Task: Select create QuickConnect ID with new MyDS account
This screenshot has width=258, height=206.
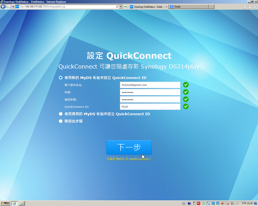Action: tap(61, 78)
